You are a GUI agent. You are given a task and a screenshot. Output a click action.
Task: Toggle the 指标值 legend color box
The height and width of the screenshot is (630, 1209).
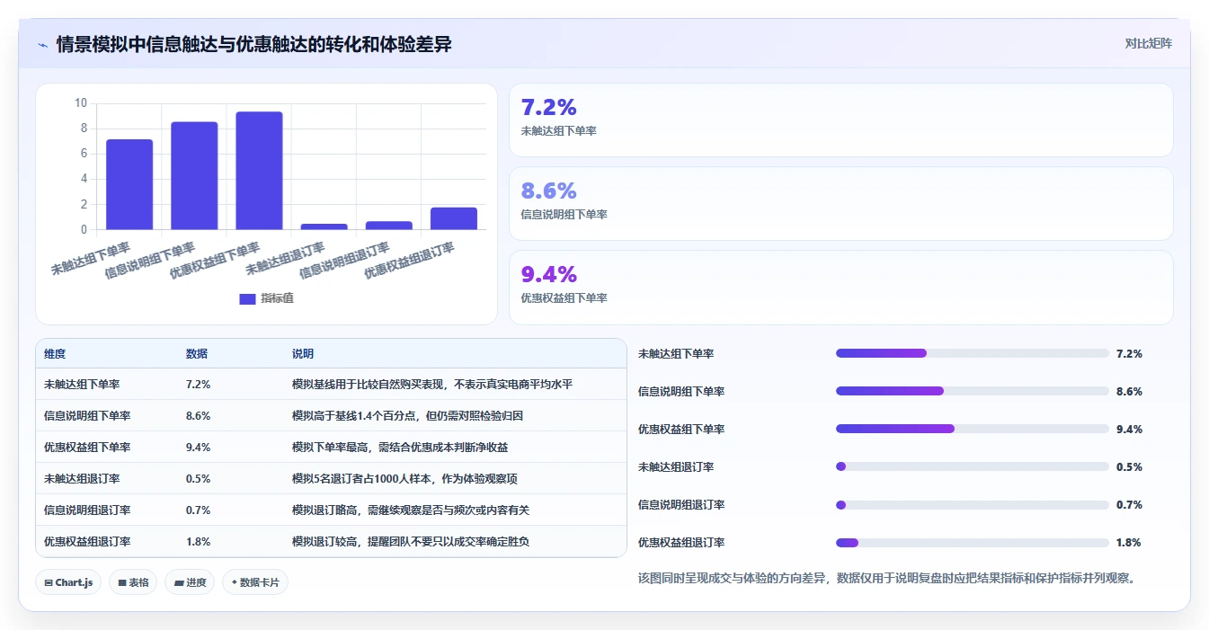pos(247,298)
